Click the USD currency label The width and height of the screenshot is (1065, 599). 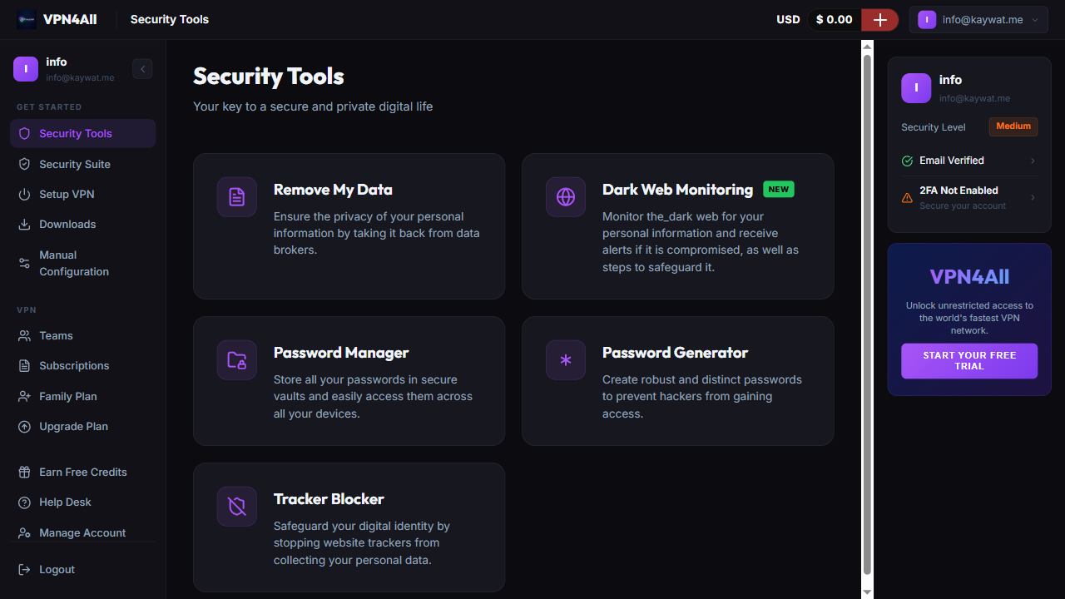tap(788, 19)
